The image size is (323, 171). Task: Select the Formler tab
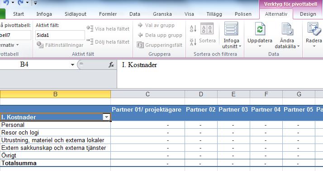click(108, 14)
